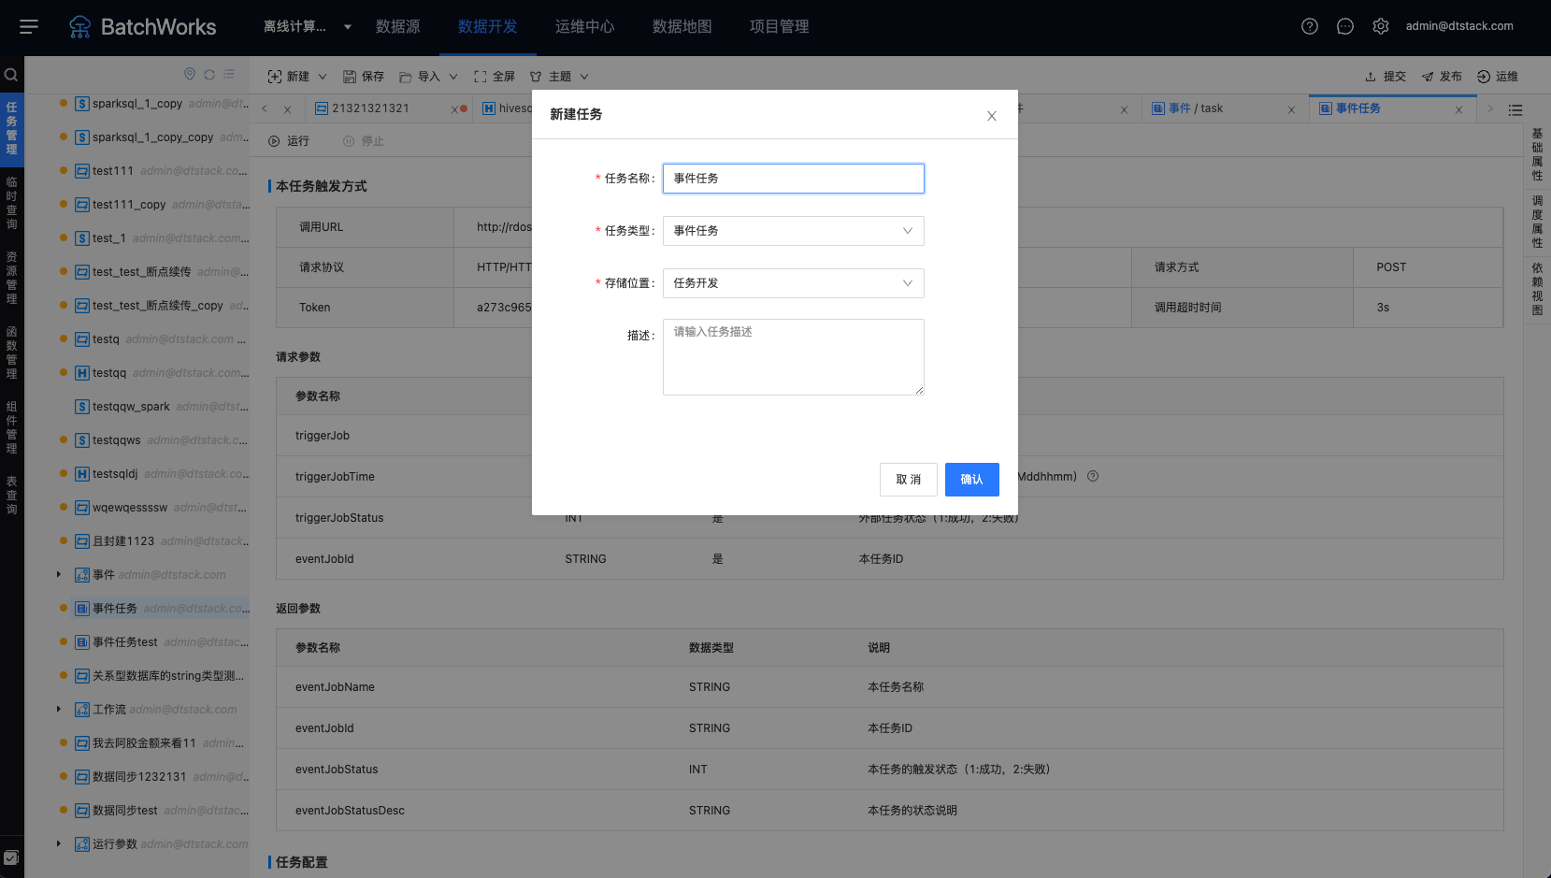Open the settings gear icon
The height and width of the screenshot is (878, 1551).
(1381, 26)
